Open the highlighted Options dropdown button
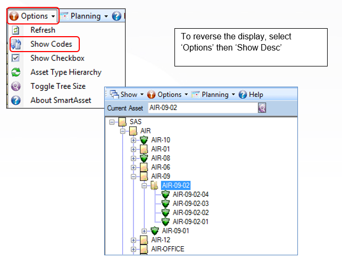342x276 pixels. click(x=33, y=16)
